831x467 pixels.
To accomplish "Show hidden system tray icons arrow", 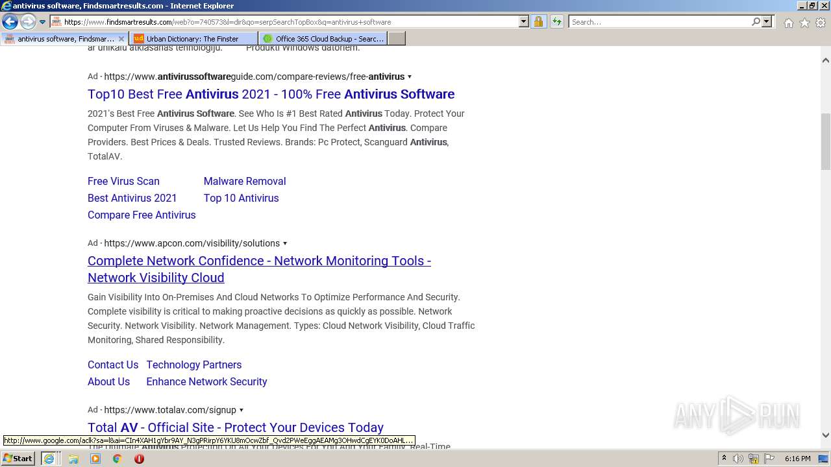I will [725, 459].
